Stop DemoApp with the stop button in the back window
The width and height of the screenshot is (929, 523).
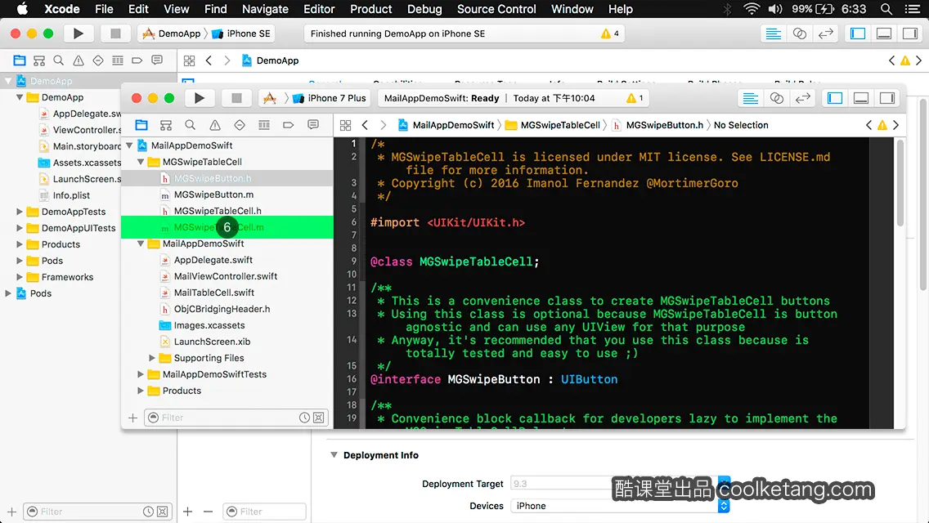[115, 34]
